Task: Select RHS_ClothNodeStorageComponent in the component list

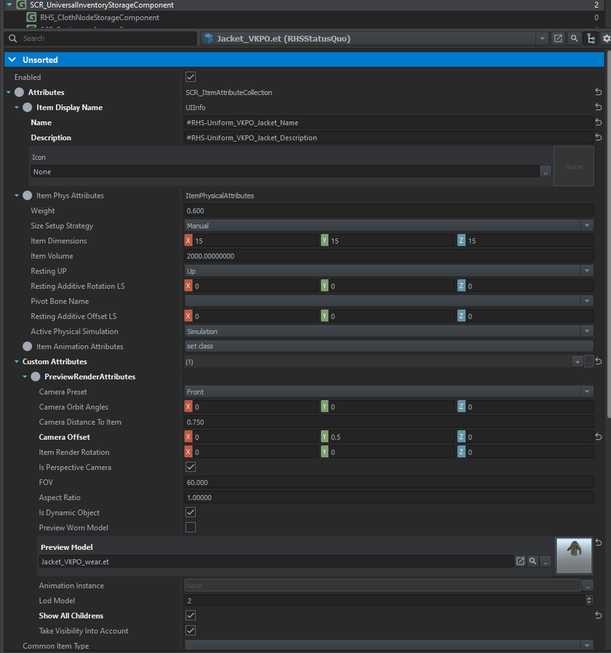Action: coord(99,18)
